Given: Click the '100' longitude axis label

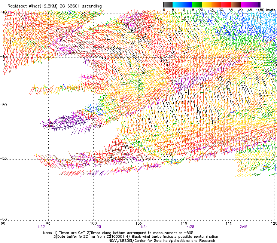Looking at the screenshot, I should click(x=94, y=223).
